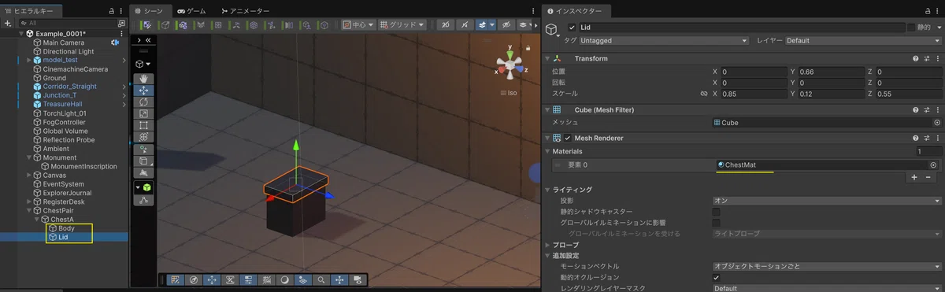
Task: Select the Rotate tool
Action: tap(143, 102)
